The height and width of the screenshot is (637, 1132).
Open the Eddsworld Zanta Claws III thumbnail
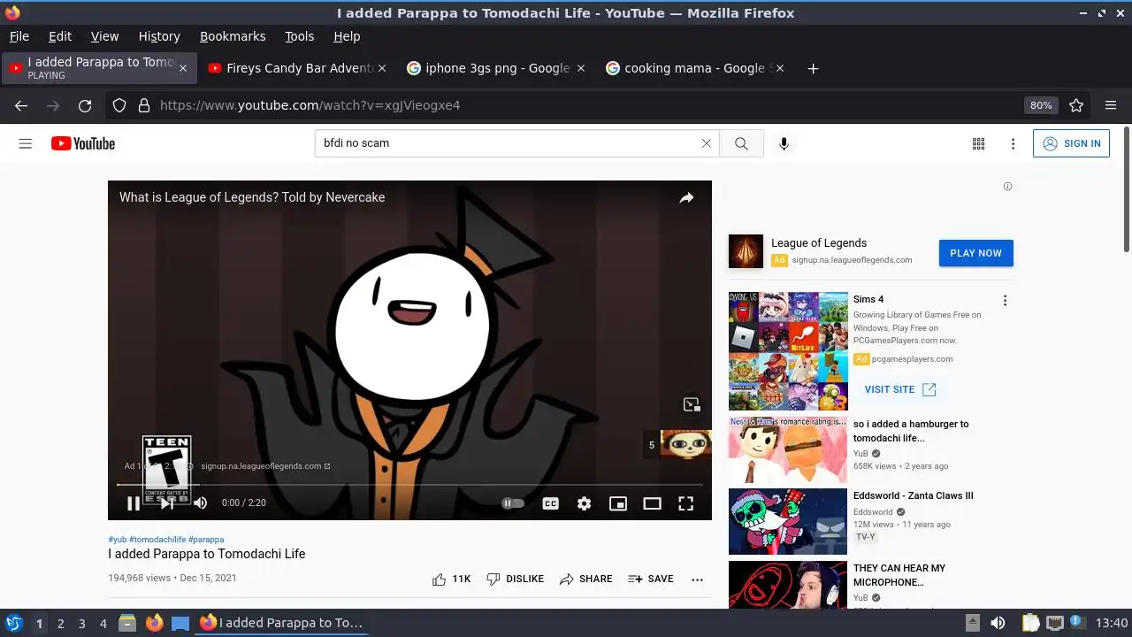787,522
